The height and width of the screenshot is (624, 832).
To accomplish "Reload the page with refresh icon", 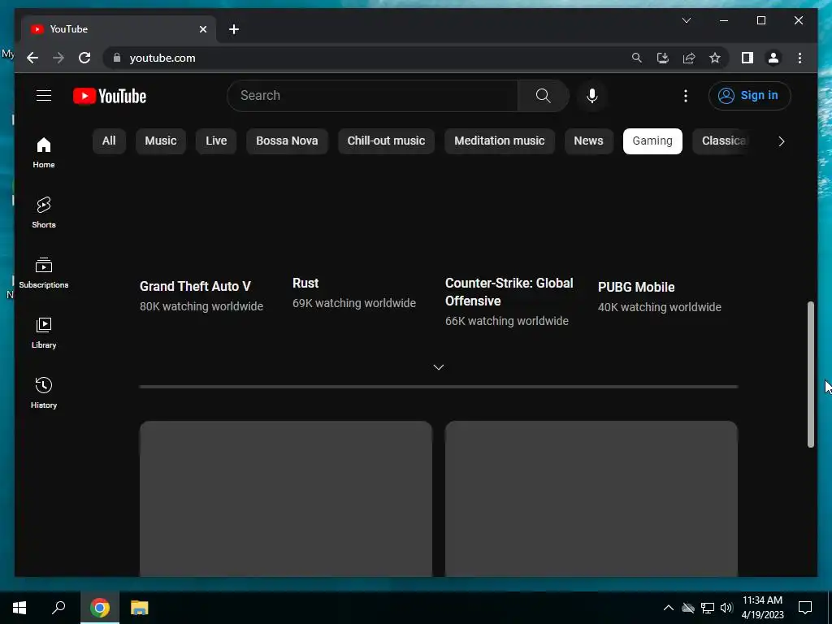I will (84, 58).
